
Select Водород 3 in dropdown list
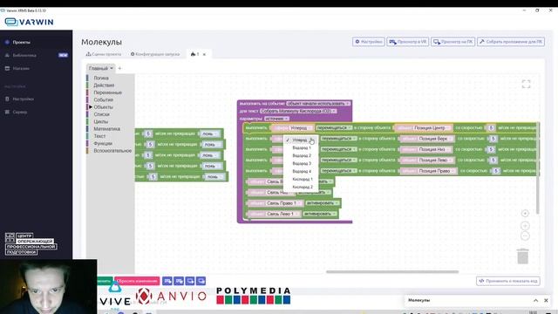(302, 163)
